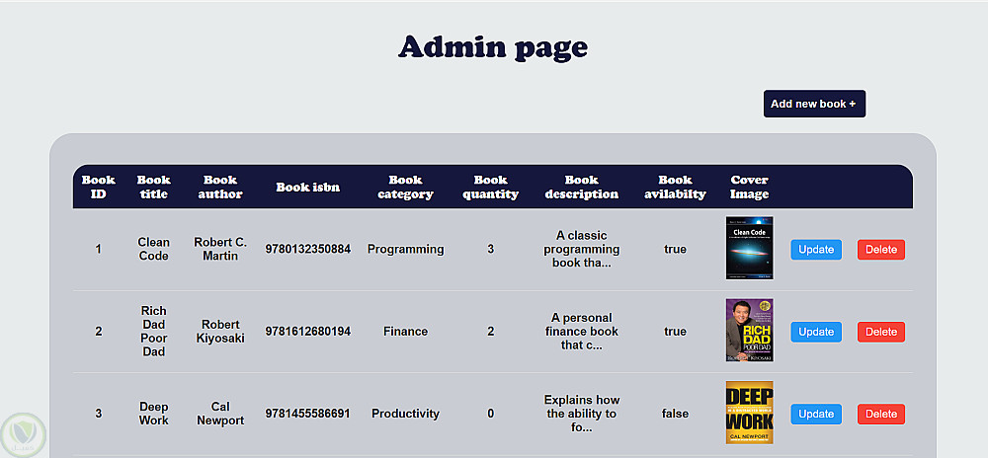Select title cell Rich Dad Poor Dad
The image size is (988, 458).
pos(154,332)
